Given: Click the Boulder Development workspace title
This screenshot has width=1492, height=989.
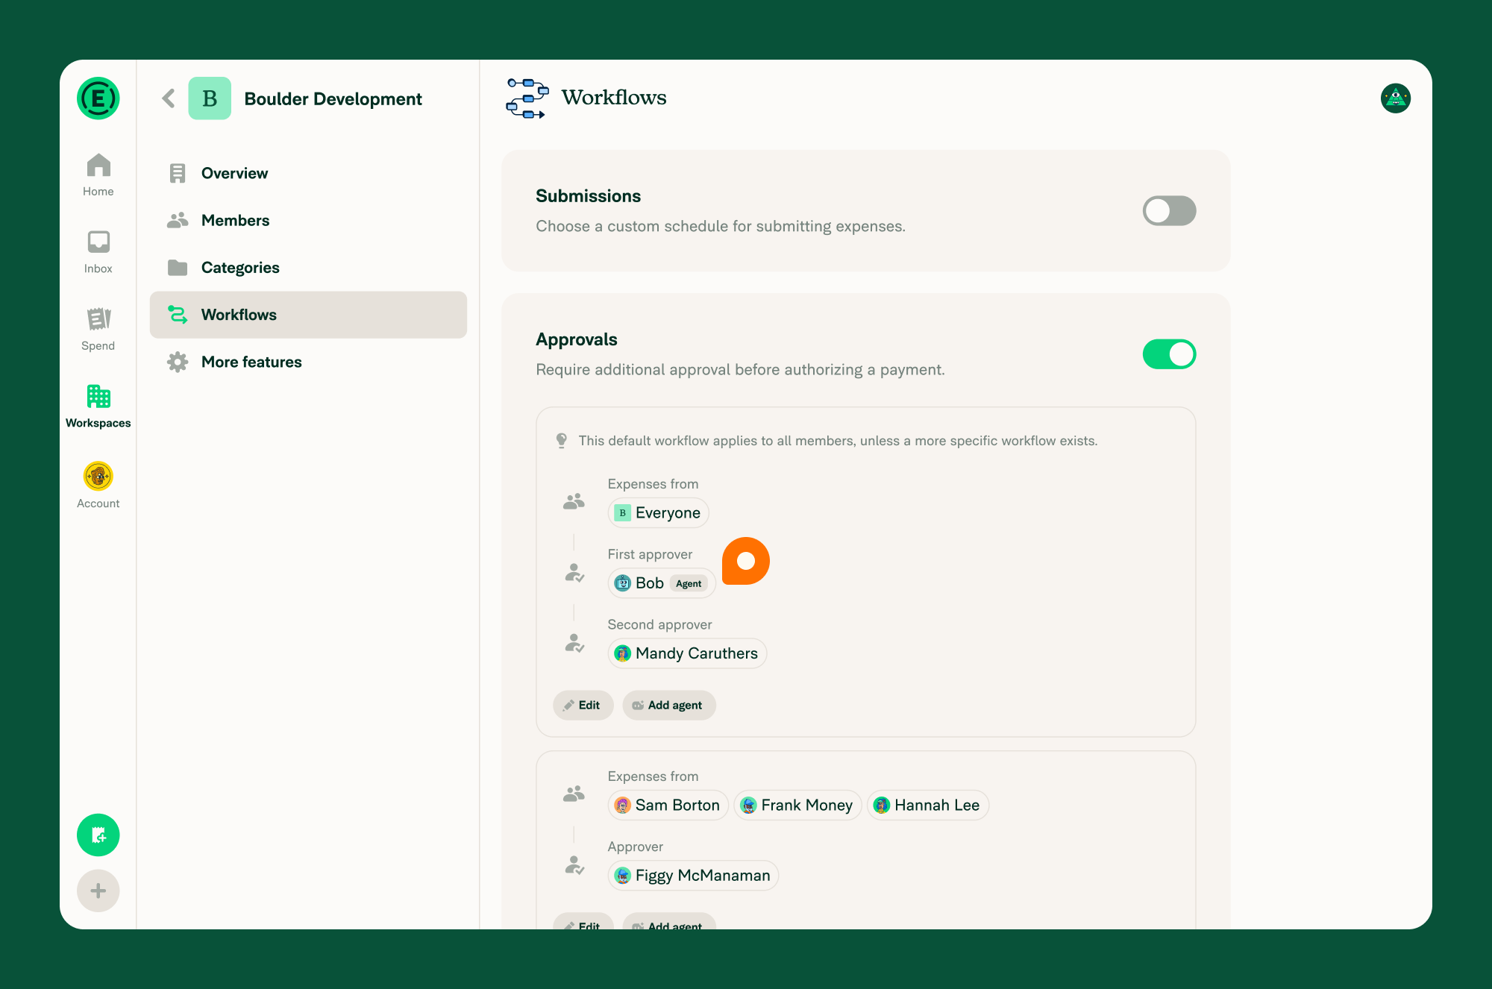Looking at the screenshot, I should [x=333, y=98].
